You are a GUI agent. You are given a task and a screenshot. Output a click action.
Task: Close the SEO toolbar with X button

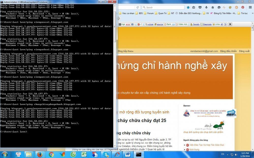(230, 24)
